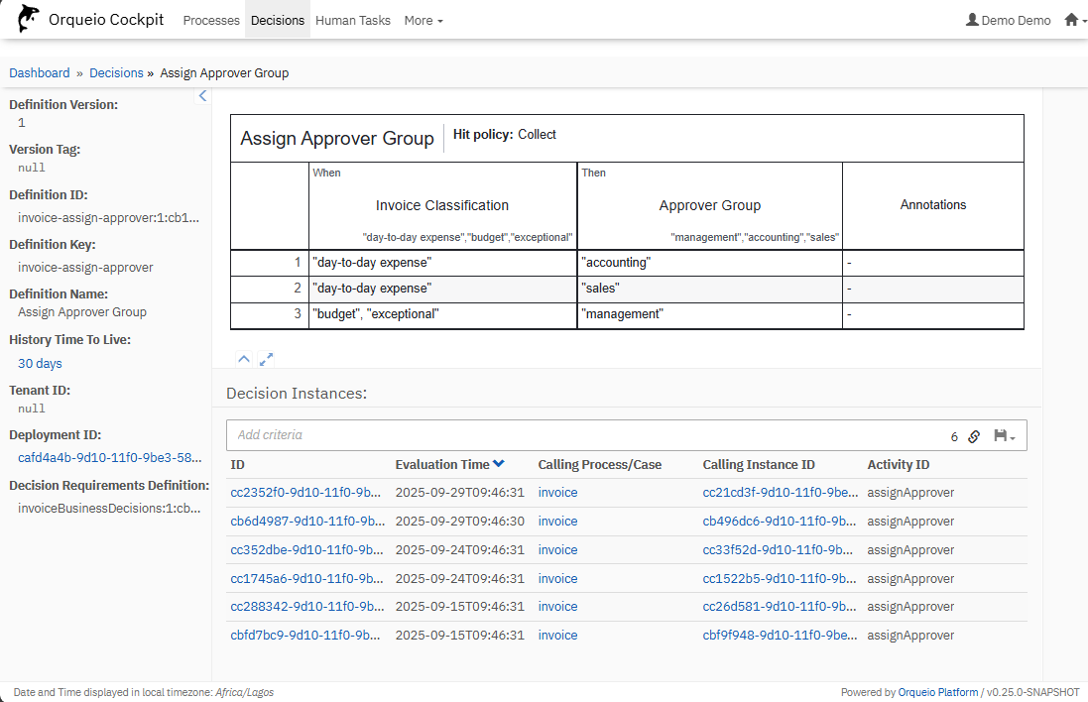Collapse the left sidebar with chevron

(202, 96)
